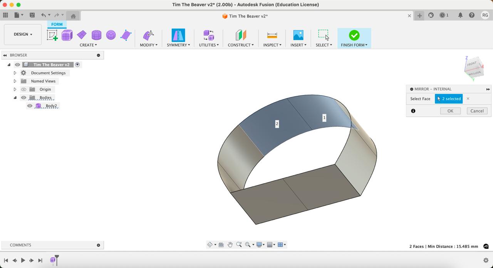Show the hidden Origin folder
Image resolution: width=493 pixels, height=268 pixels.
[23, 89]
